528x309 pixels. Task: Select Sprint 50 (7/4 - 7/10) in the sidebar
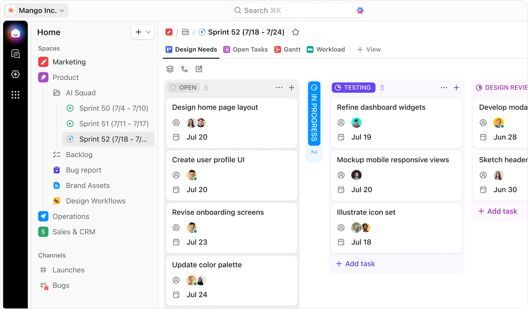108,108
